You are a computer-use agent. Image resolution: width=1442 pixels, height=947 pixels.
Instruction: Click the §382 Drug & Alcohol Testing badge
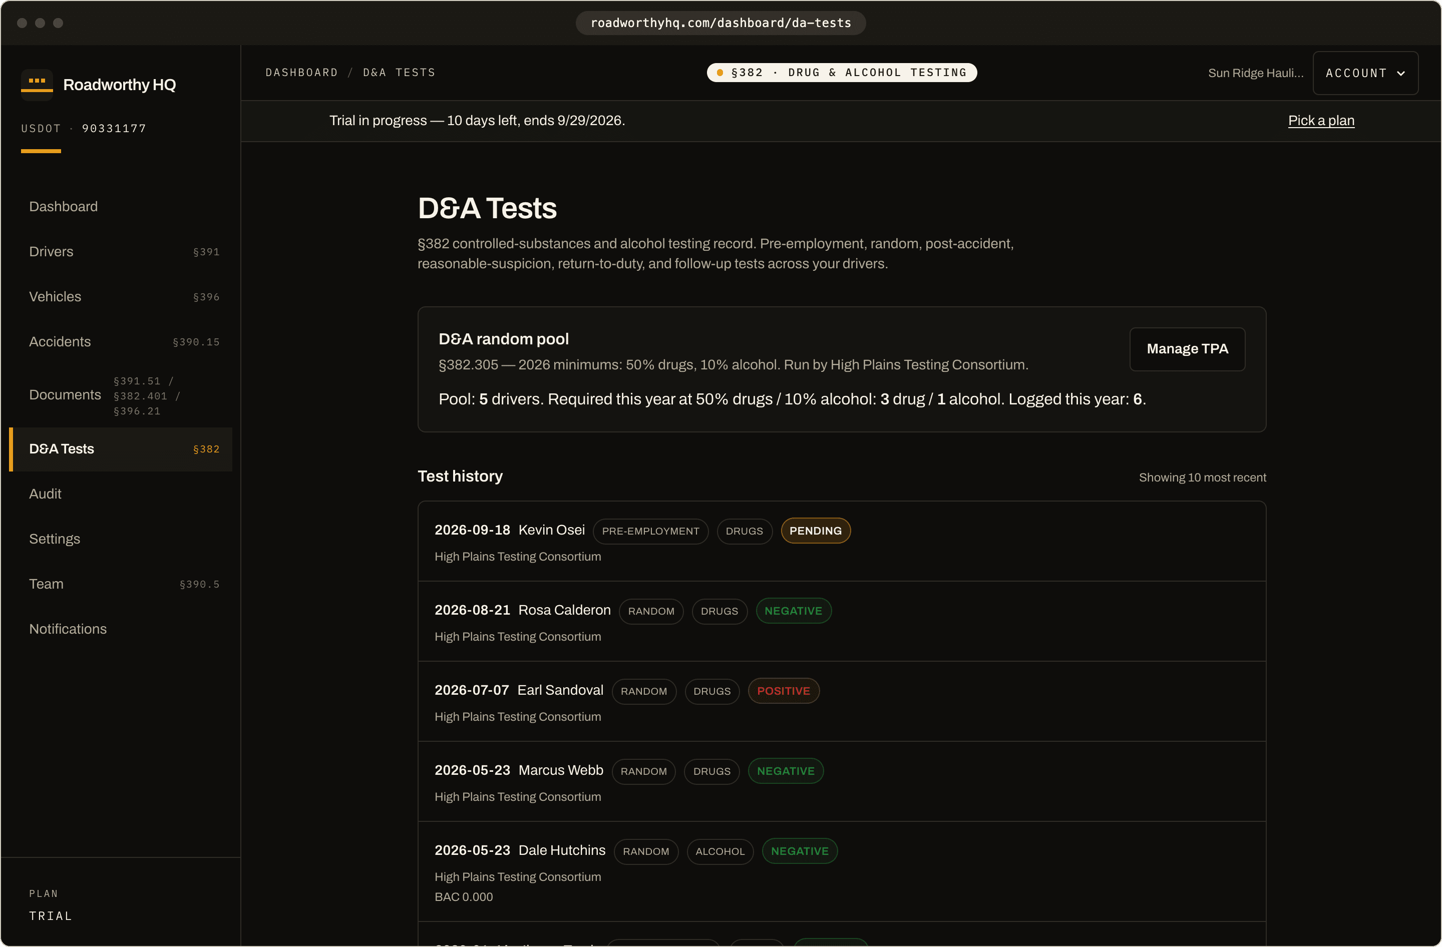842,73
